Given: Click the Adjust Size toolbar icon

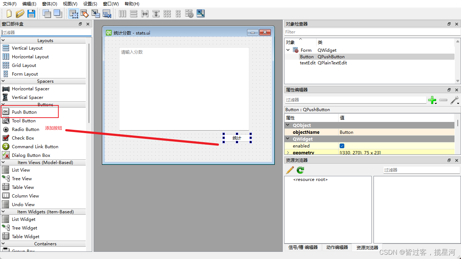Looking at the screenshot, I should pyautogui.click(x=201, y=14).
